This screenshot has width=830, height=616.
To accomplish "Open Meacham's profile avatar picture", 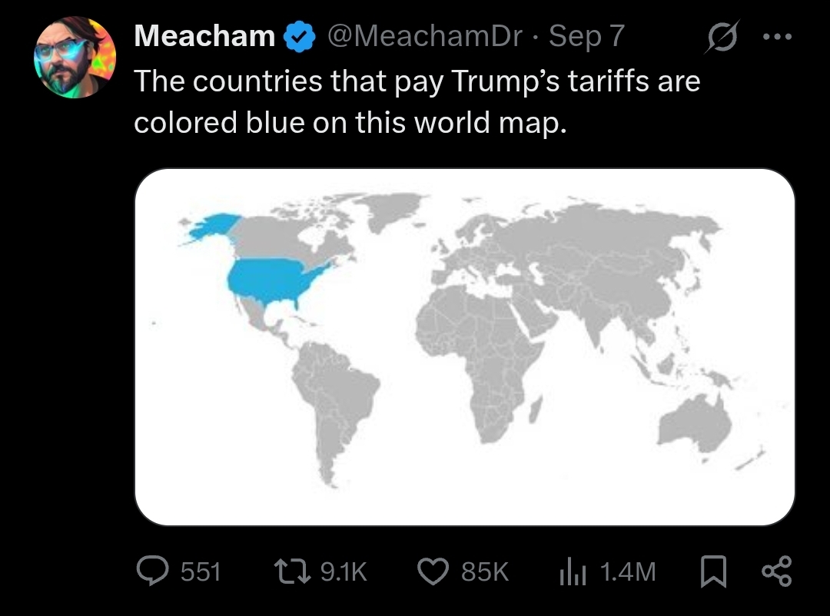I will tap(75, 59).
